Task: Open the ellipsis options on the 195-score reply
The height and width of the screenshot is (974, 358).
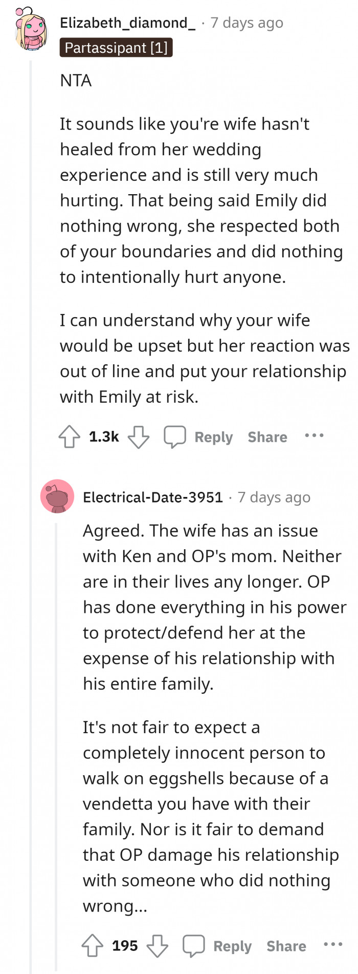Action: (x=333, y=945)
